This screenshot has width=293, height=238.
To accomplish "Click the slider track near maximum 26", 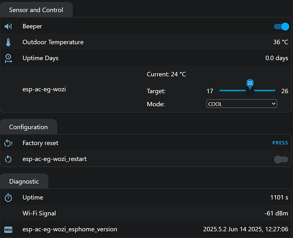I will 273,90.
